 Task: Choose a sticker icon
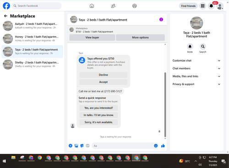click(x=82, y=146)
